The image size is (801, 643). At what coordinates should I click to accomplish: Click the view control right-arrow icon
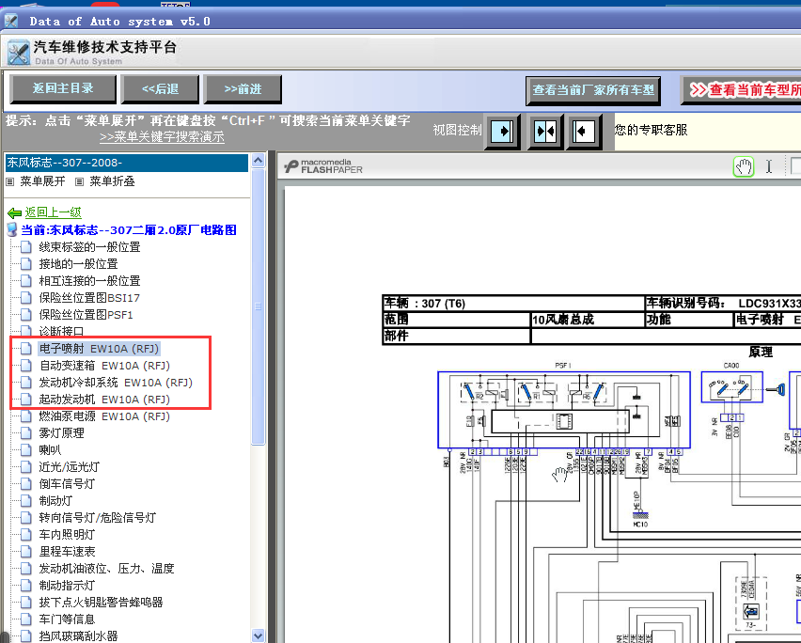502,132
